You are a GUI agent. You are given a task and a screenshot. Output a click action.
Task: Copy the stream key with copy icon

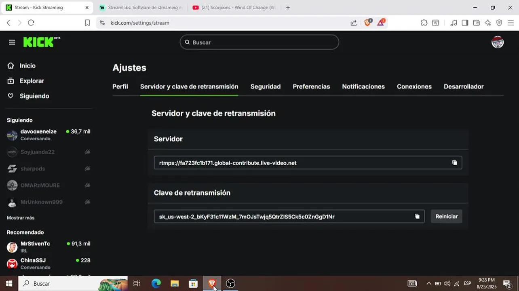coord(417,217)
